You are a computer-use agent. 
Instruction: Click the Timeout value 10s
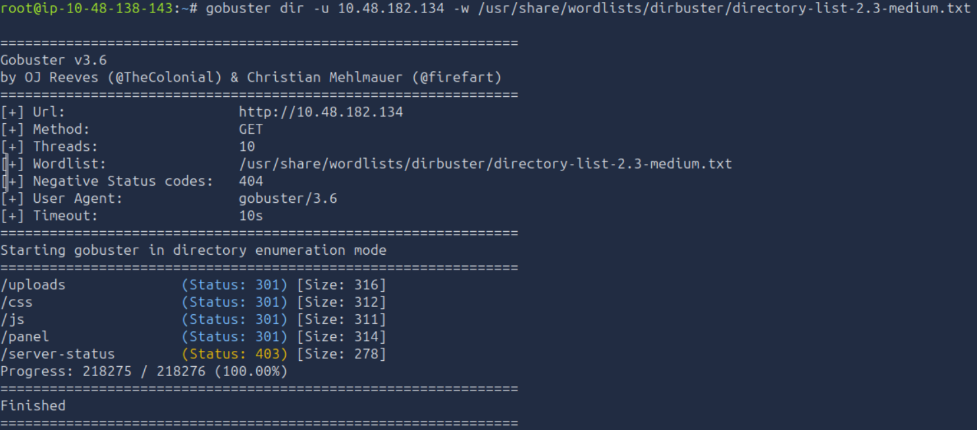(x=251, y=215)
